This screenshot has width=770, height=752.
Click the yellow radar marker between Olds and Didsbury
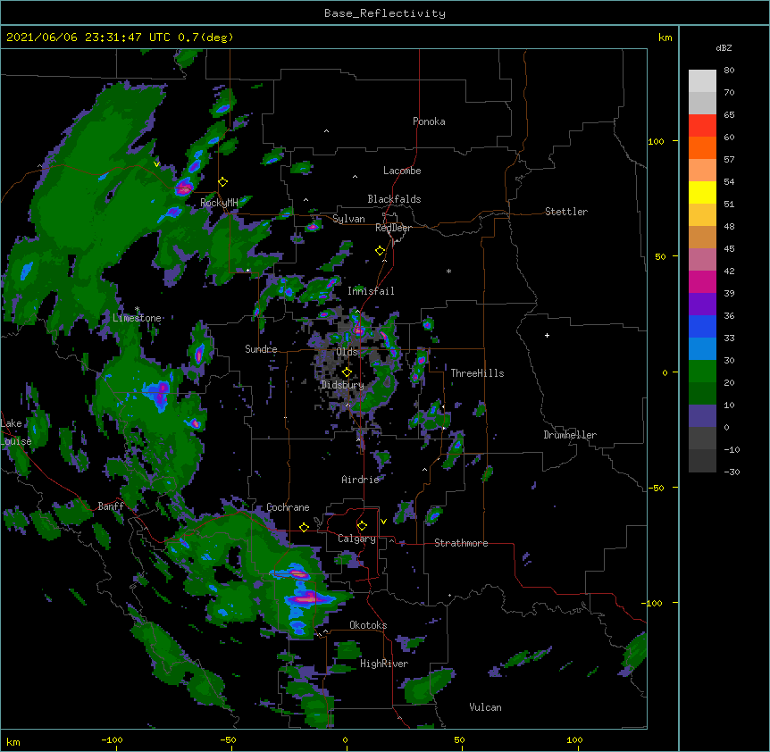click(x=347, y=372)
